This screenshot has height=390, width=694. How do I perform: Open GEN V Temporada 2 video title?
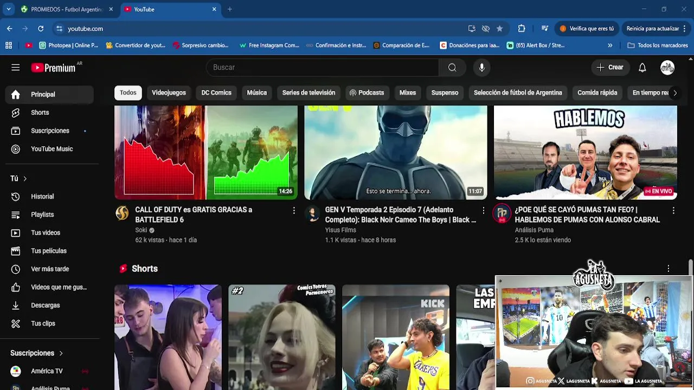click(401, 214)
